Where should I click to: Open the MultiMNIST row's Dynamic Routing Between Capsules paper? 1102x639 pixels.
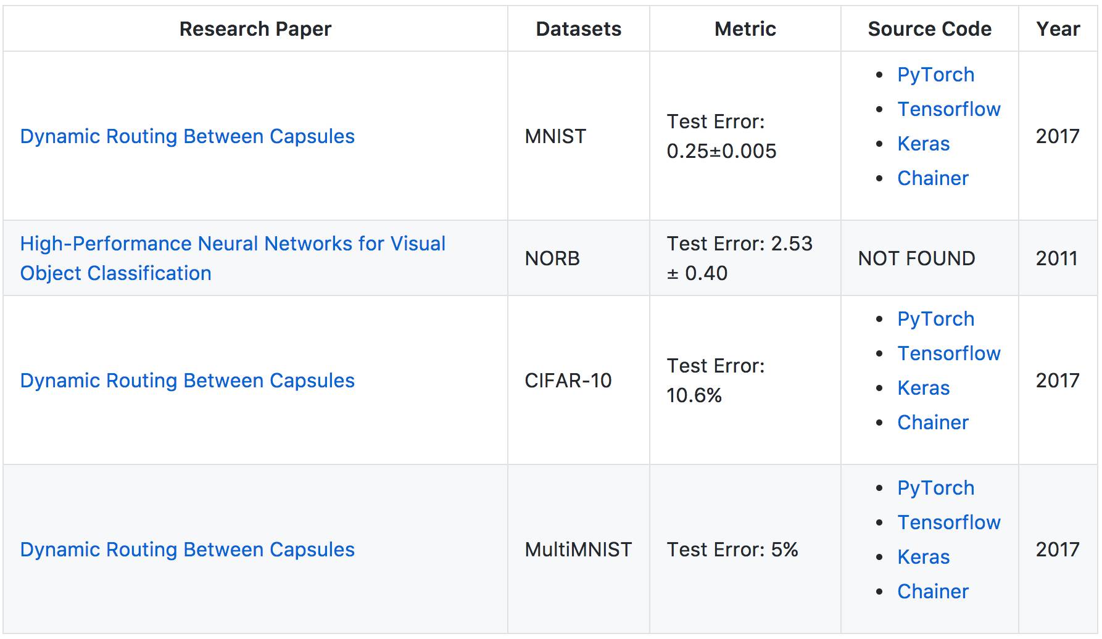tap(187, 550)
